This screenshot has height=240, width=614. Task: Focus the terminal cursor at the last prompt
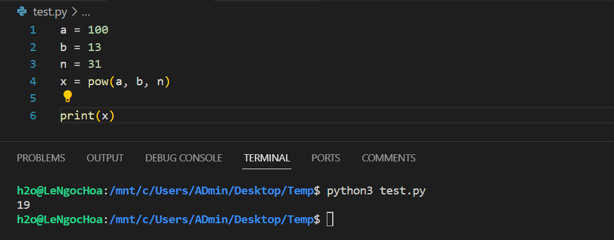(330, 220)
